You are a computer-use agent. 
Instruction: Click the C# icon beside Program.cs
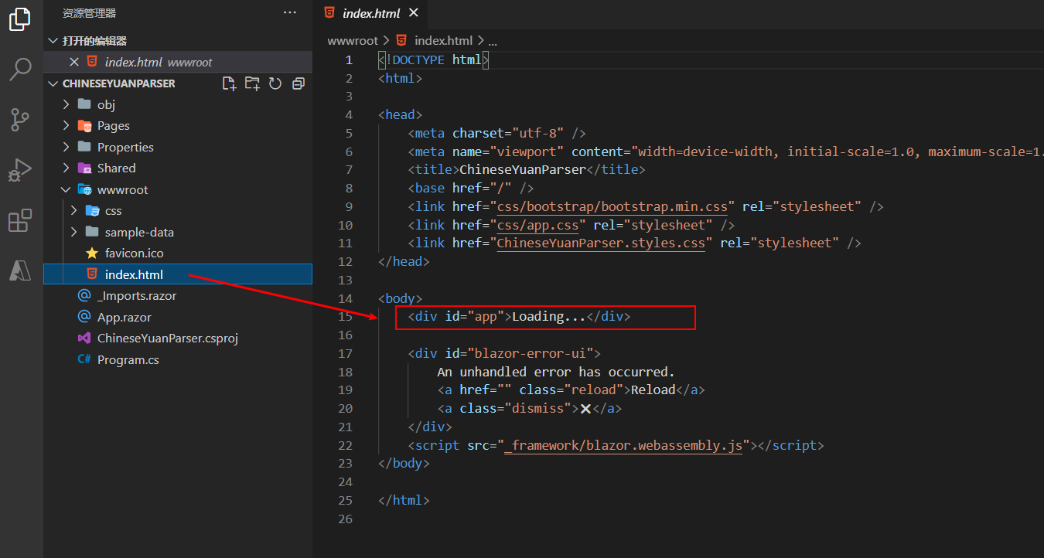(84, 359)
